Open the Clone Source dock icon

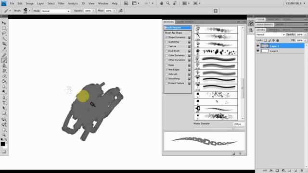(x=251, y=30)
